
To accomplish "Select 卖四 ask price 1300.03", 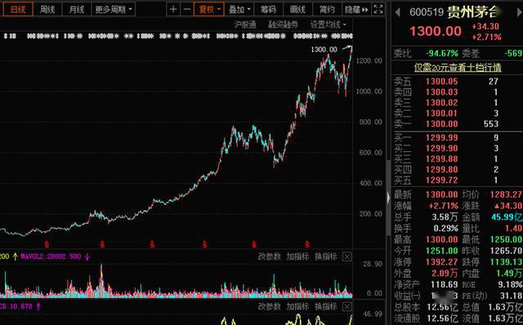I will tap(442, 92).
